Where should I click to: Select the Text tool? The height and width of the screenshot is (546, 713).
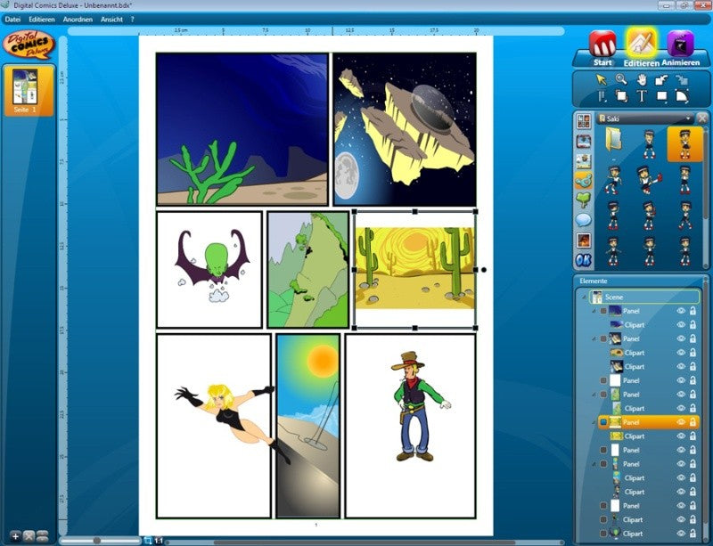[642, 96]
